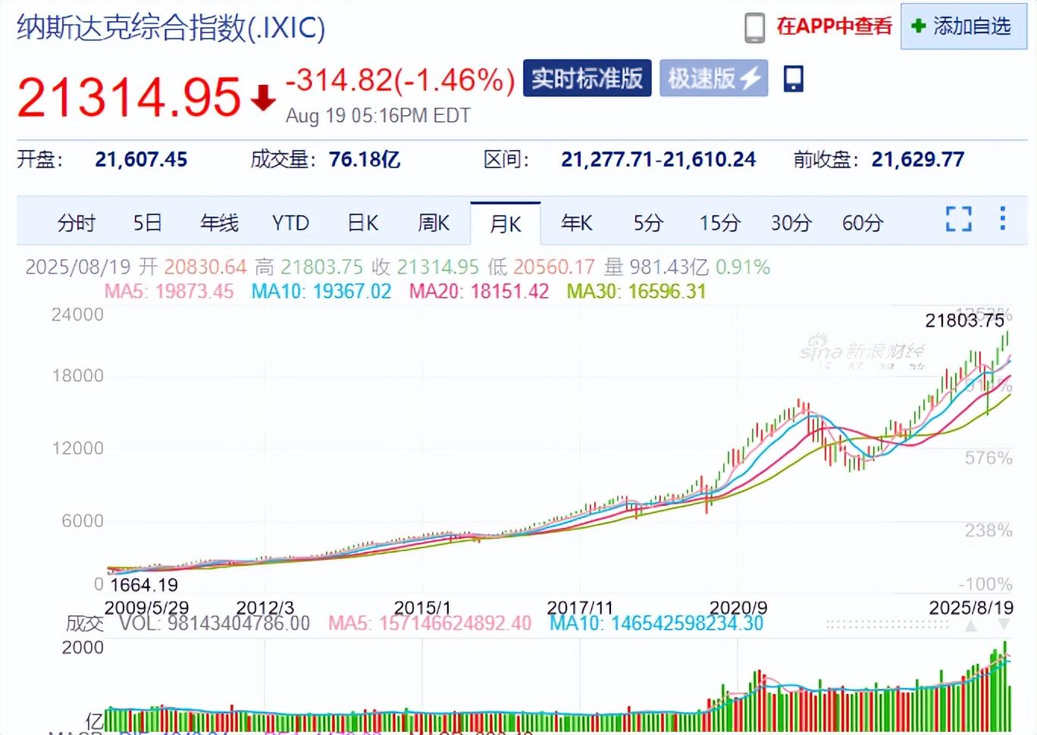Select the 5分 chart tab
Image resolution: width=1037 pixels, height=735 pixels.
(x=648, y=223)
